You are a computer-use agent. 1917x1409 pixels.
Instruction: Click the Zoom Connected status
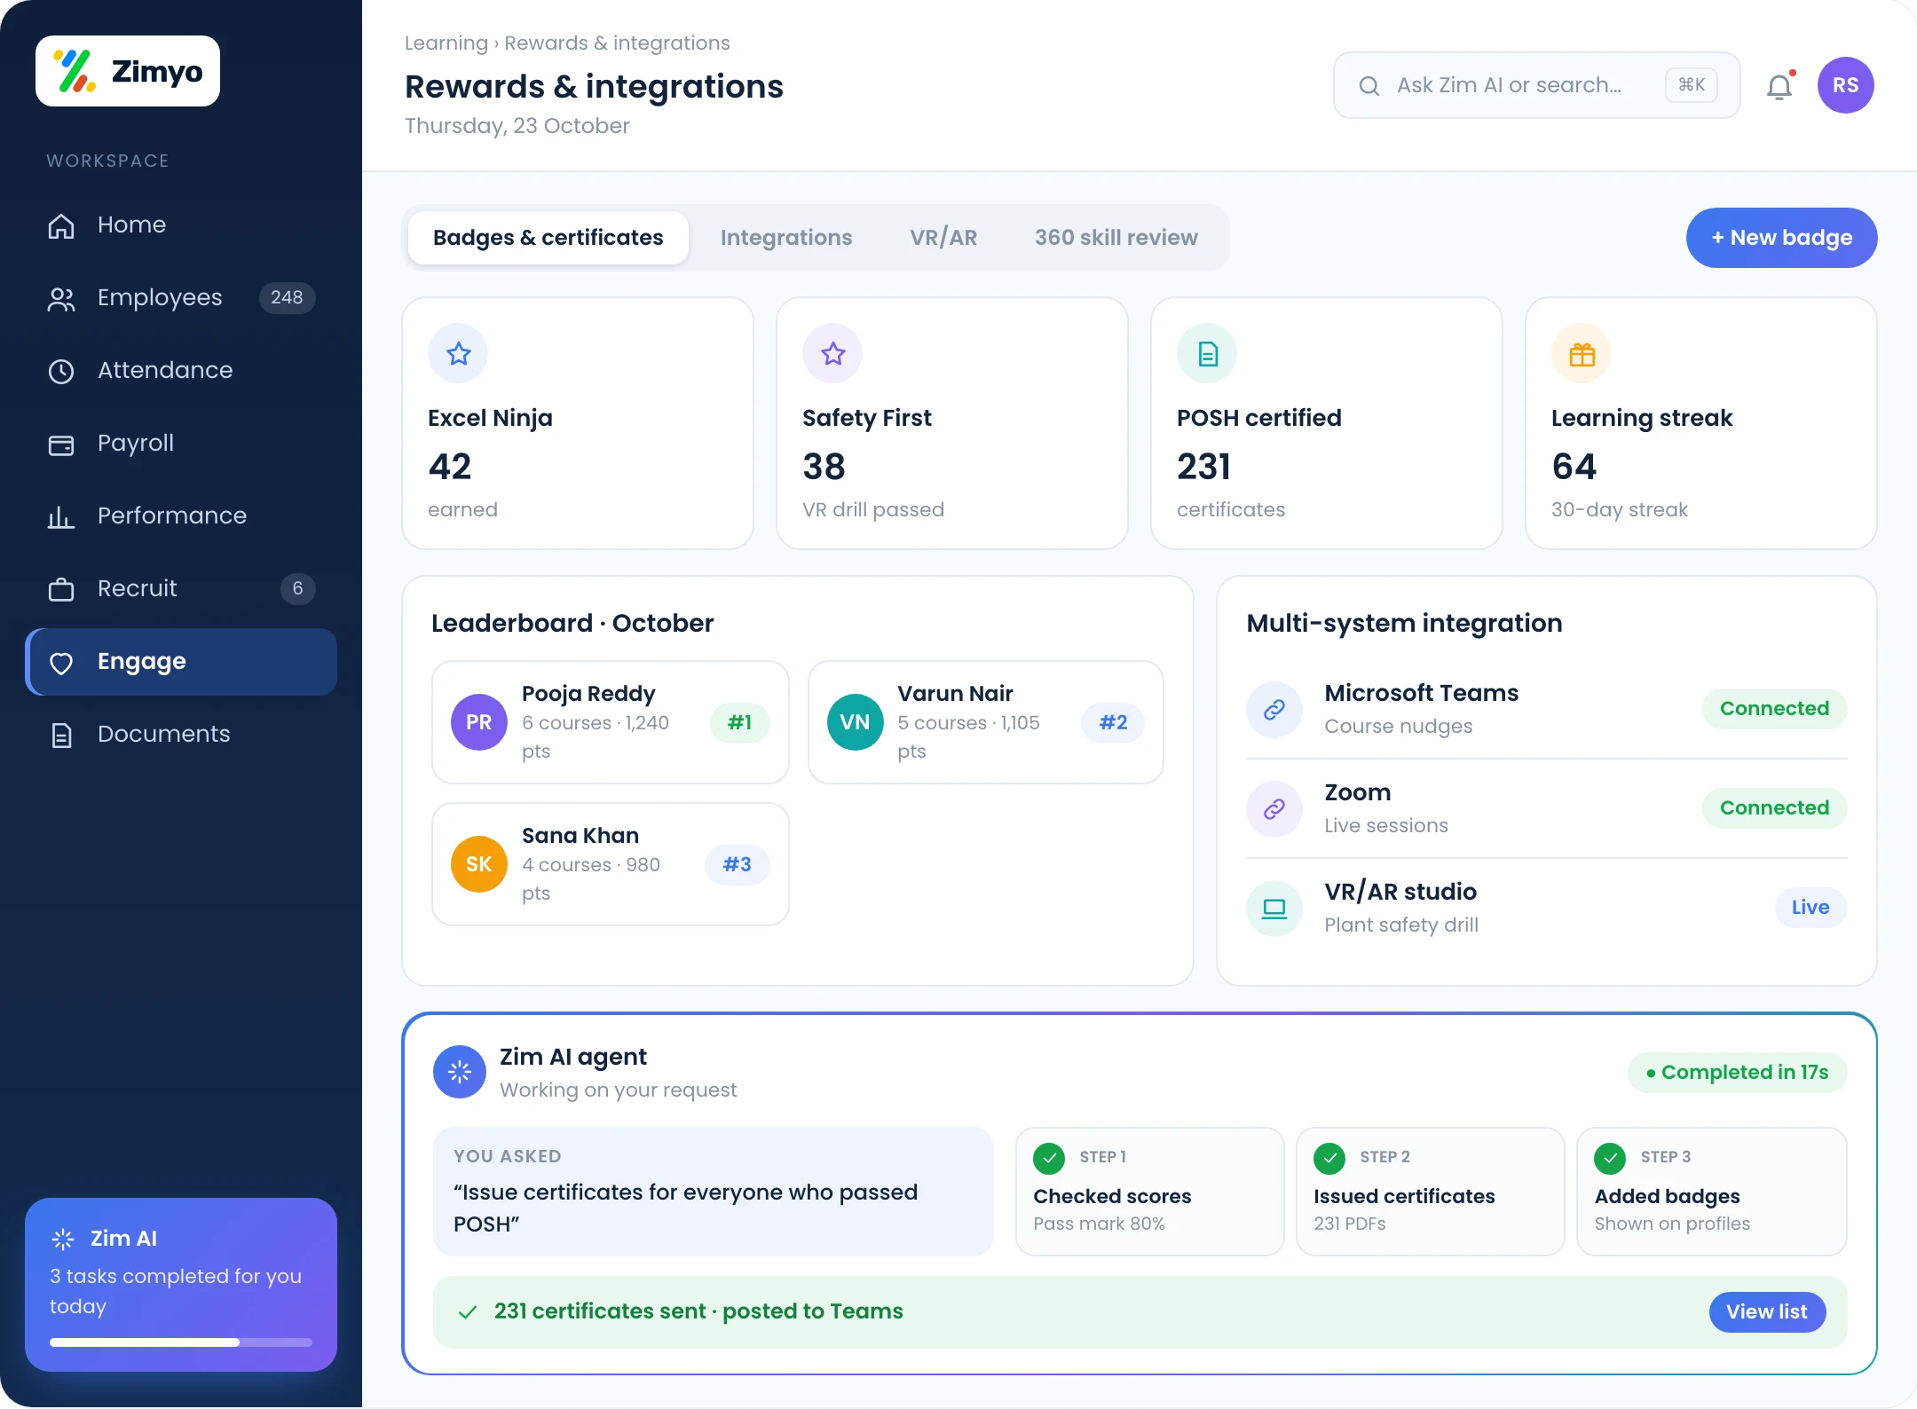pyautogui.click(x=1775, y=808)
